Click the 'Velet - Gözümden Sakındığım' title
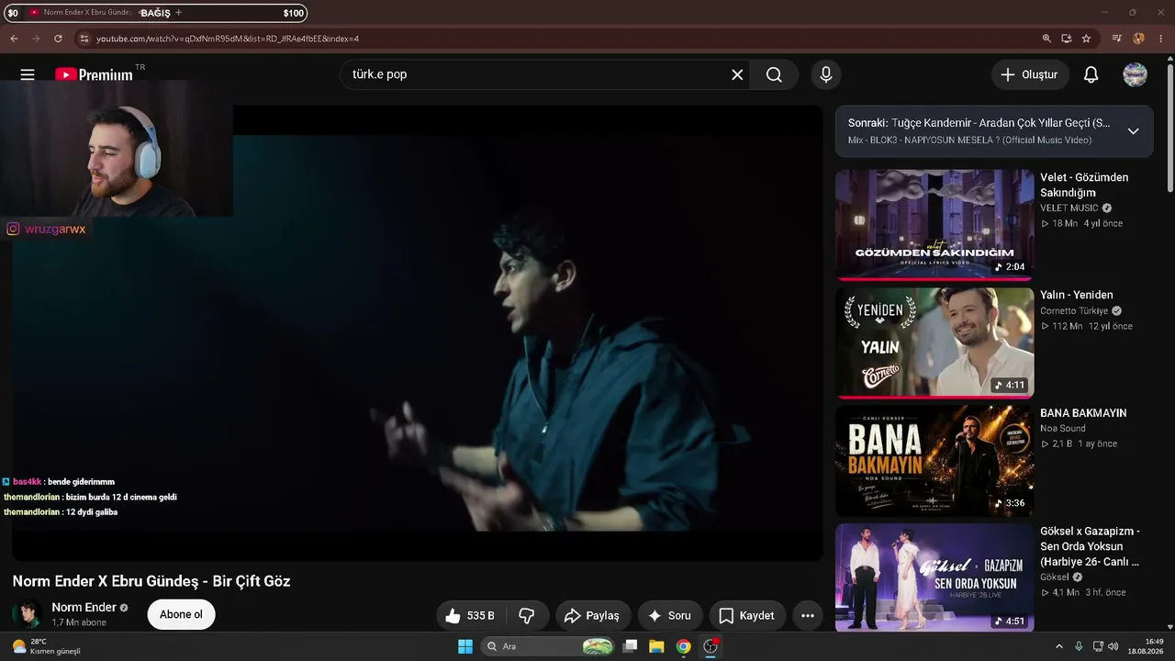The height and width of the screenshot is (661, 1175). tap(1084, 185)
